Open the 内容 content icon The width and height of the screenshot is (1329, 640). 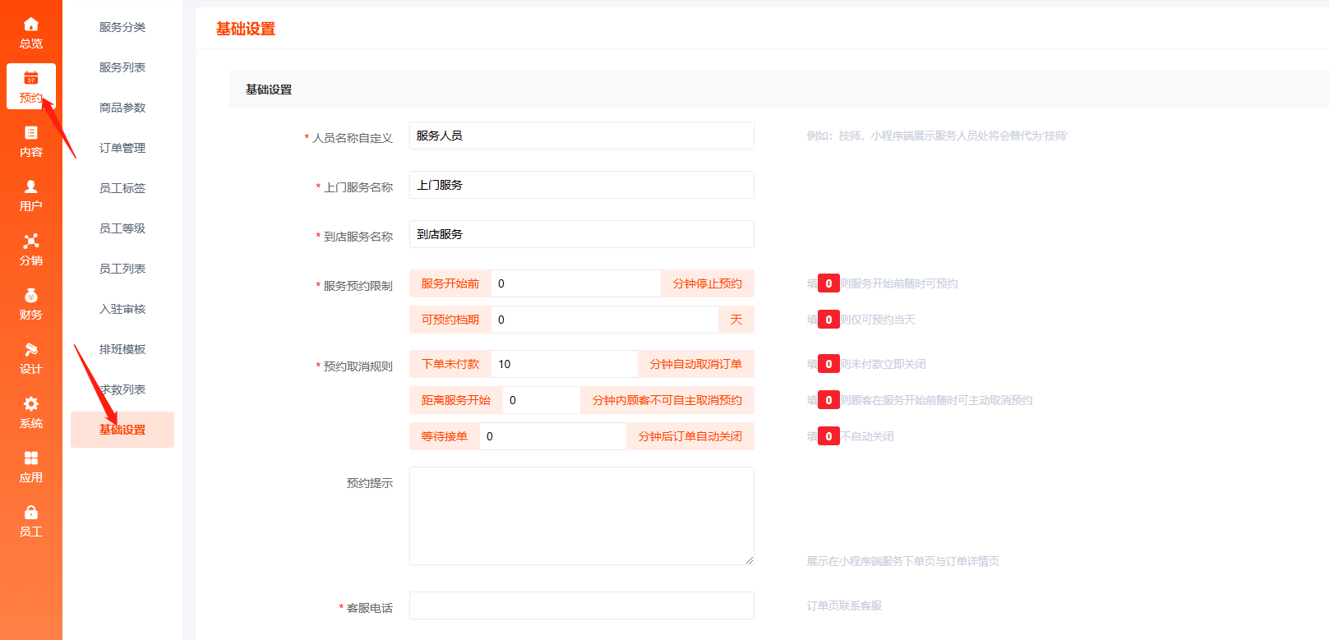(x=31, y=133)
